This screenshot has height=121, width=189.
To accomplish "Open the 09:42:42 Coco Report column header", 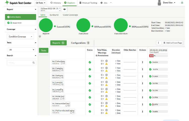I will click(x=159, y=51).
